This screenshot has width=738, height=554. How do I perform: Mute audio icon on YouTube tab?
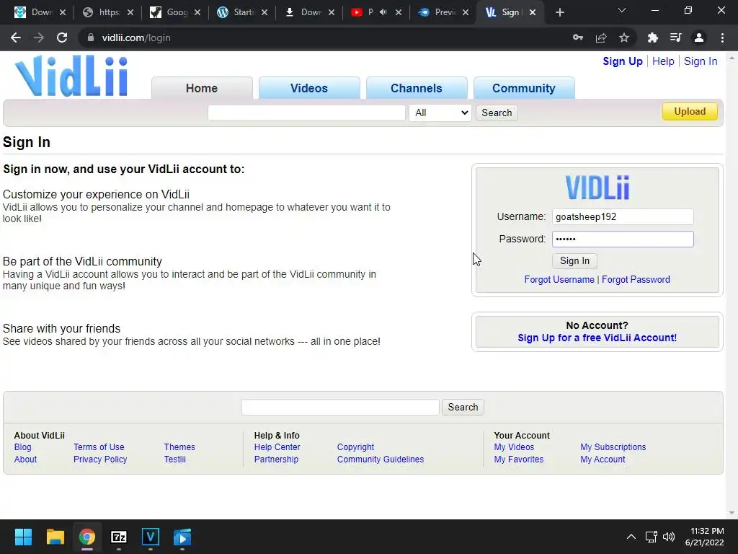[383, 12]
